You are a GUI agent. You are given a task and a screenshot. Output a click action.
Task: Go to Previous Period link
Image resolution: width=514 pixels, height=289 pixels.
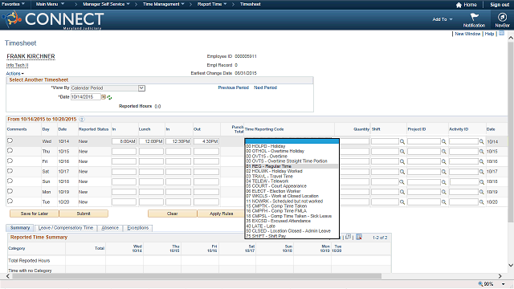(x=234, y=88)
